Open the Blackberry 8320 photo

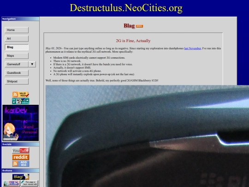click(147, 136)
